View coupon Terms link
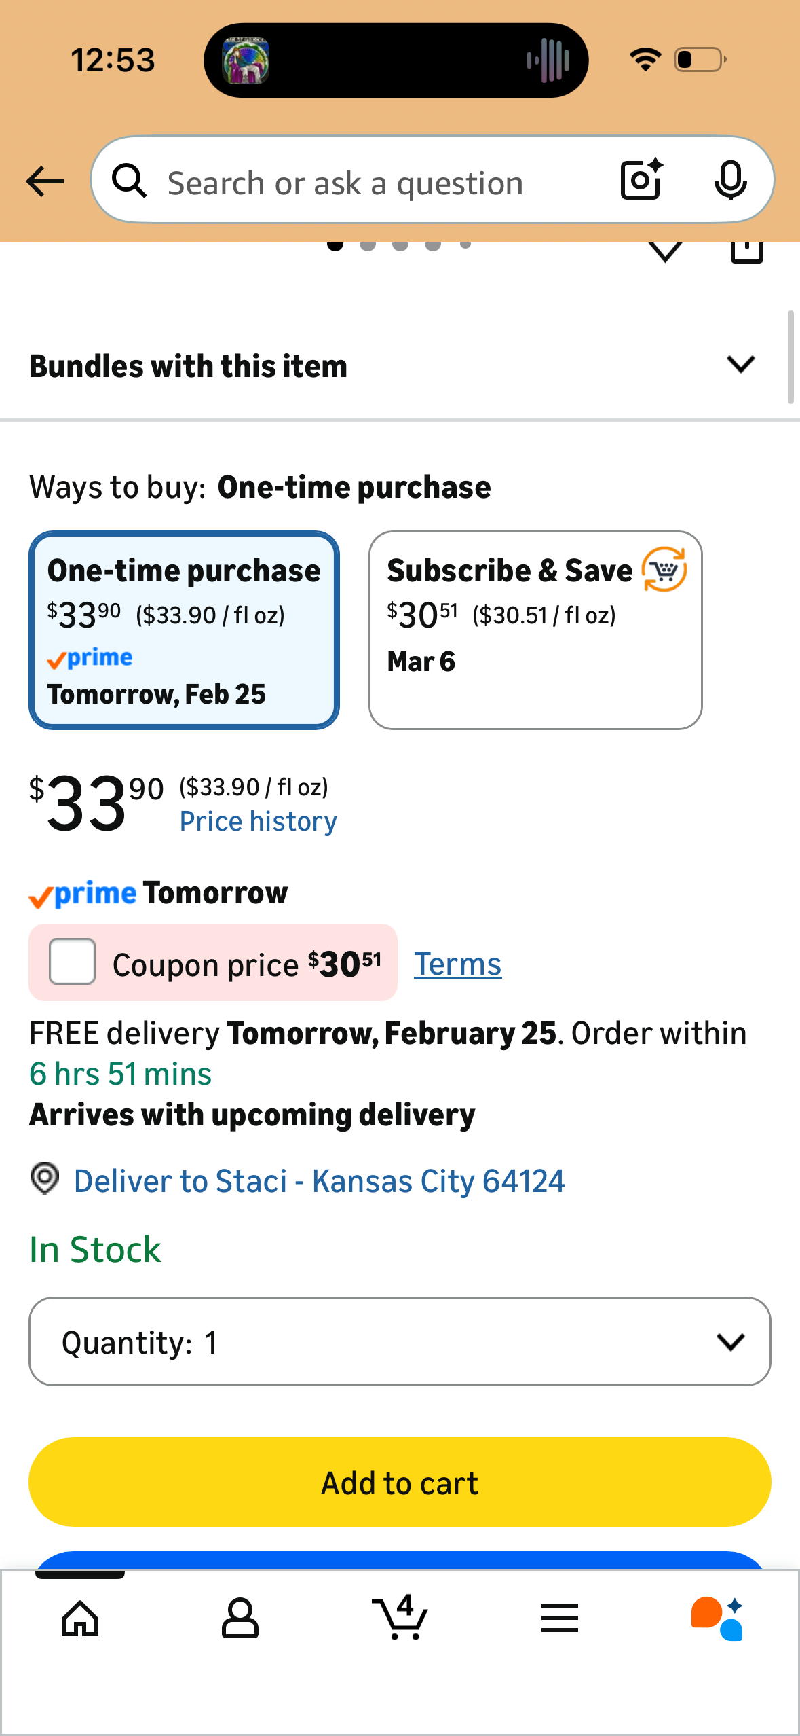This screenshot has width=800, height=1736. click(x=458, y=964)
